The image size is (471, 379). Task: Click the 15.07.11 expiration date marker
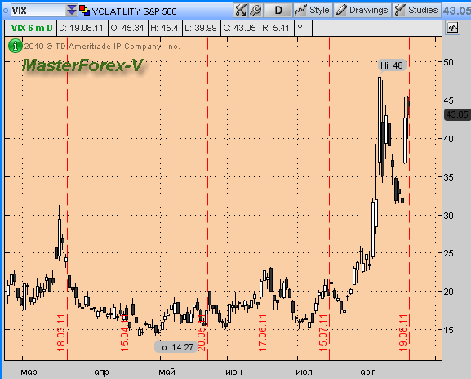(x=323, y=333)
